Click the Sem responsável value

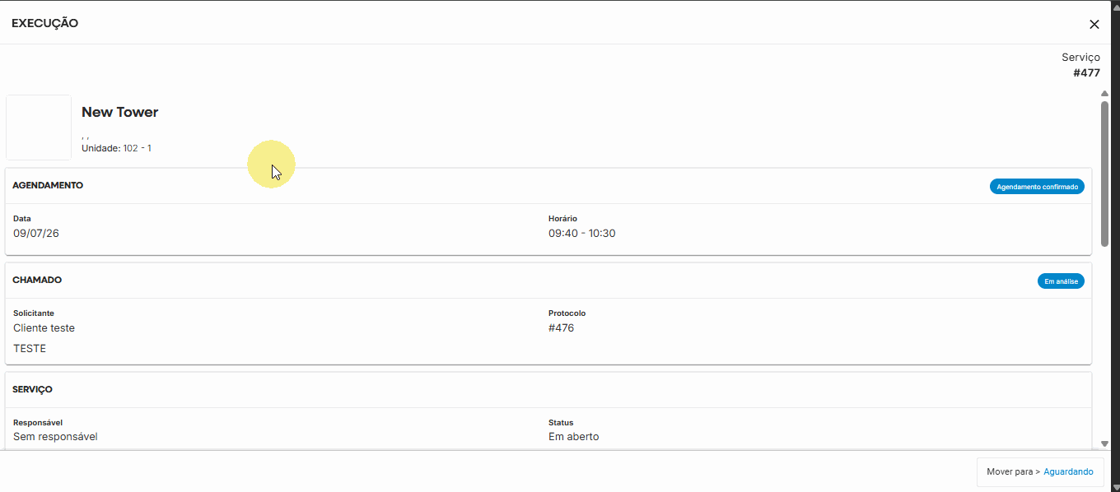pos(55,437)
